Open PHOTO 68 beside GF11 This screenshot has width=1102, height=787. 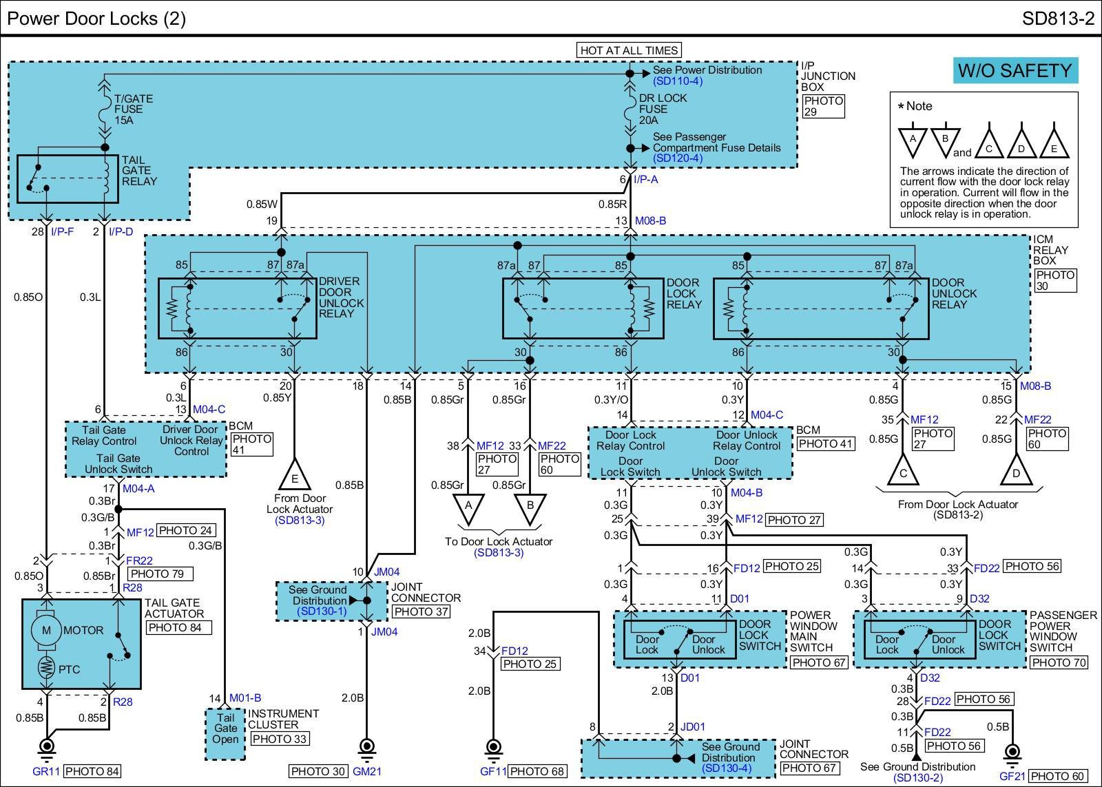tap(538, 772)
